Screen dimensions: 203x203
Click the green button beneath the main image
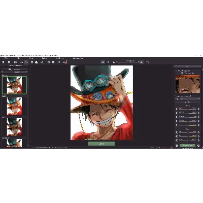coord(101,144)
